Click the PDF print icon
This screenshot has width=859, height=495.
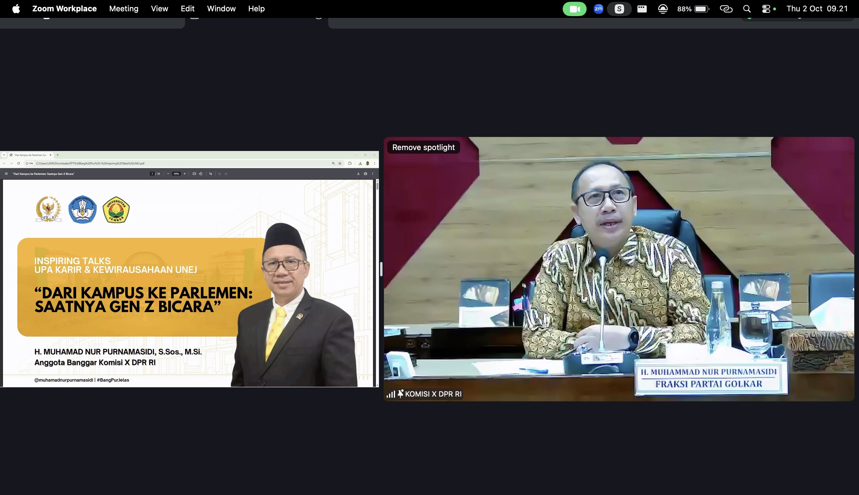(366, 174)
